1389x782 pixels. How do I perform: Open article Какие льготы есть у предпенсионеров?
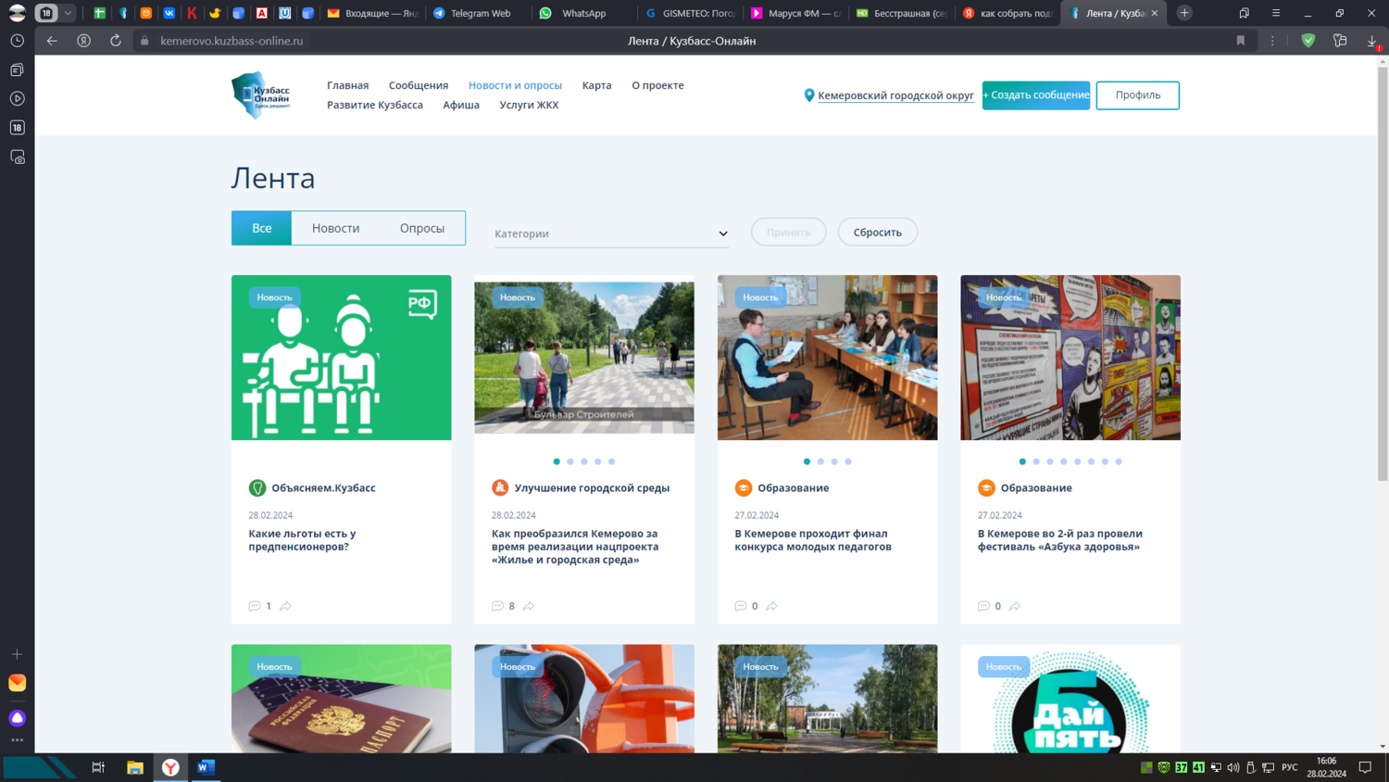[302, 540]
